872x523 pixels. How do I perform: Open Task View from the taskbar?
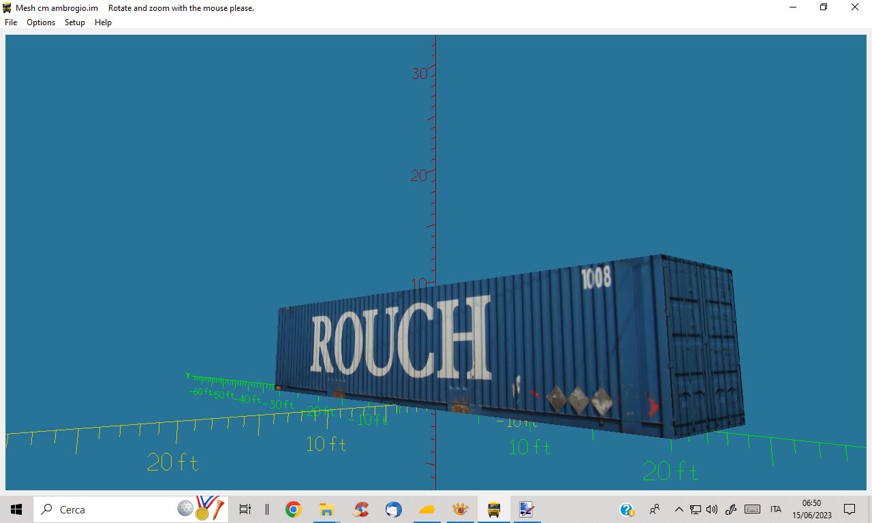tap(245, 509)
